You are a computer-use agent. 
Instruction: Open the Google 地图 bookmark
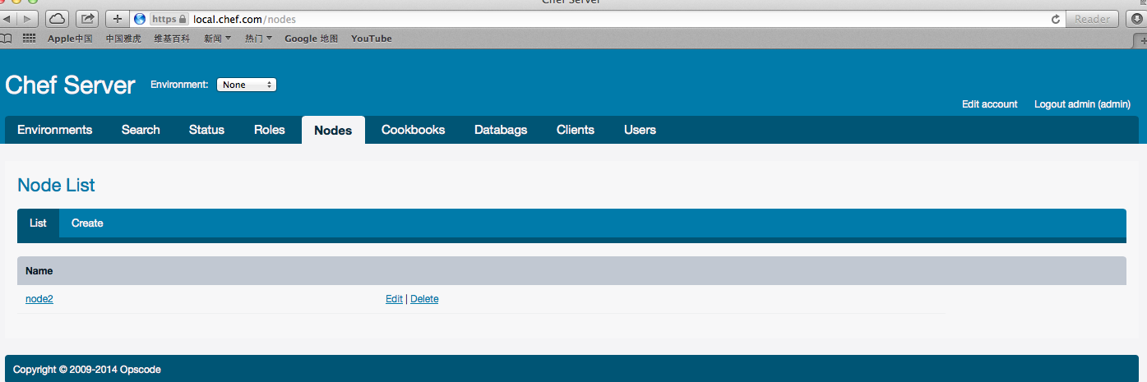tap(311, 39)
